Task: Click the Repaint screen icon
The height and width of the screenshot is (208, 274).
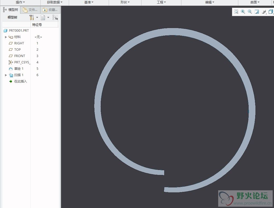Action: coord(257,12)
